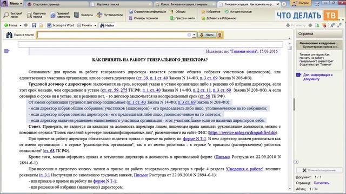This screenshot has width=346, height=194.
Task: Click the document scrollbar down arrow
Action: click(x=290, y=189)
